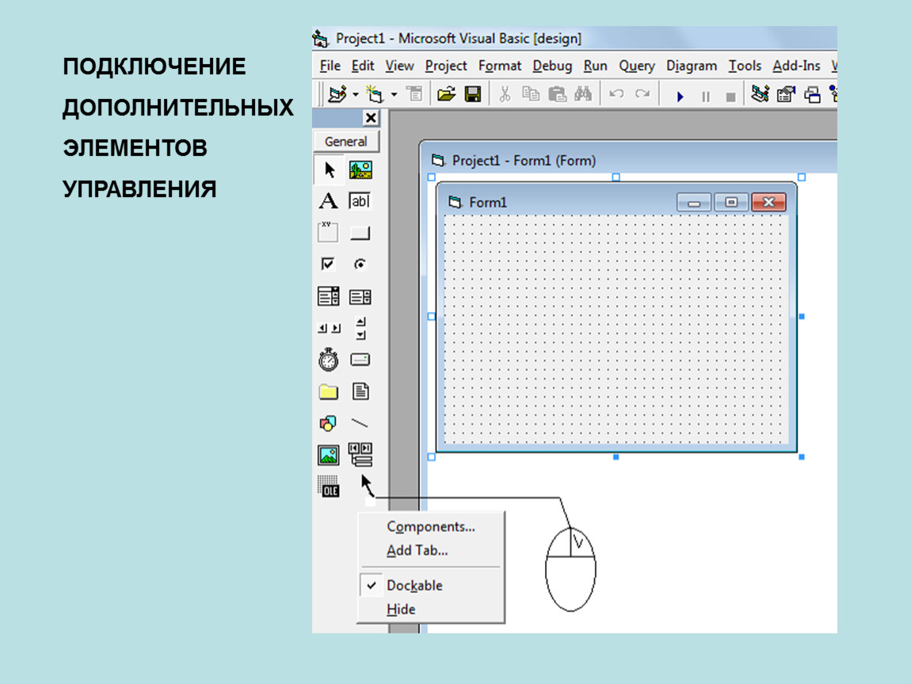Image resolution: width=911 pixels, height=684 pixels.
Task: Open the Debug menu
Action: pyautogui.click(x=552, y=66)
